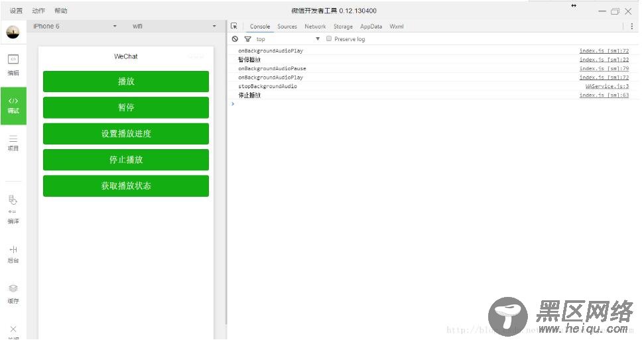Enable the Preserve log checkbox

(329, 38)
